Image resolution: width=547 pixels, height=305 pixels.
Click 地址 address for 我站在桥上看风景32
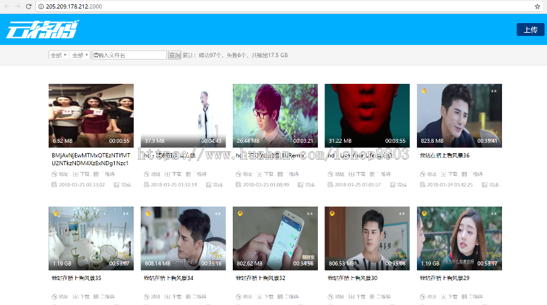pos(244,296)
